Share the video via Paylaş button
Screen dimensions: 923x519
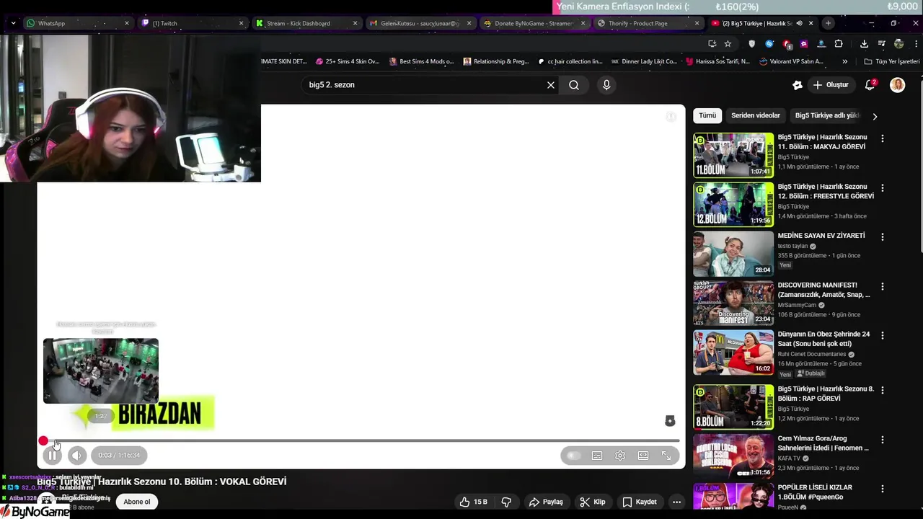click(546, 502)
